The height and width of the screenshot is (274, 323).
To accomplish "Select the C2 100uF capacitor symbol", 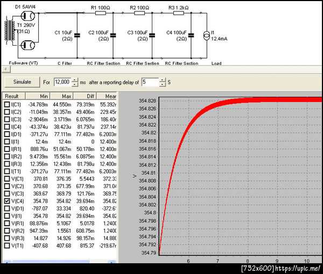I will tap(113, 35).
